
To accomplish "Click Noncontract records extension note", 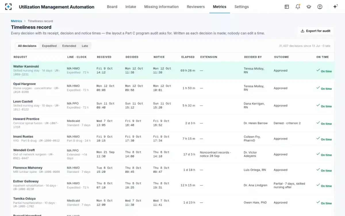I will point(215,154).
